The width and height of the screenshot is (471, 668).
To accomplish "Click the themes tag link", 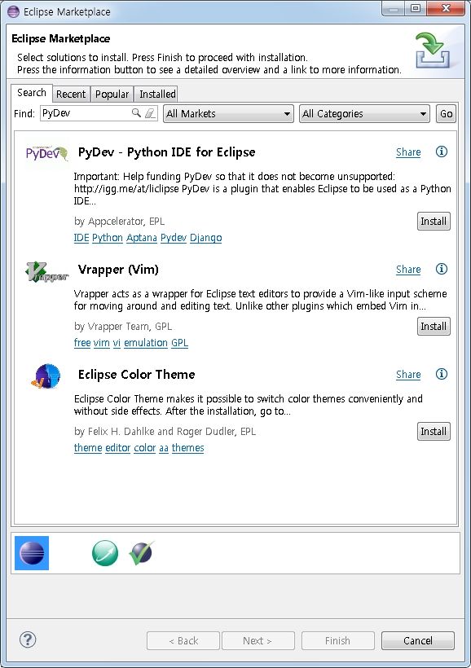I will click(188, 448).
